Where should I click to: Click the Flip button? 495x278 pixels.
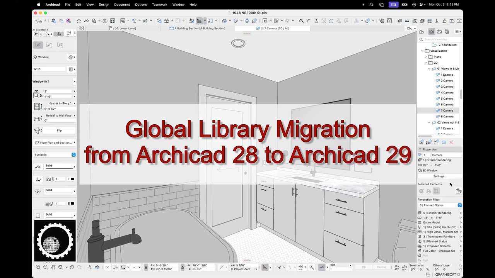click(59, 131)
